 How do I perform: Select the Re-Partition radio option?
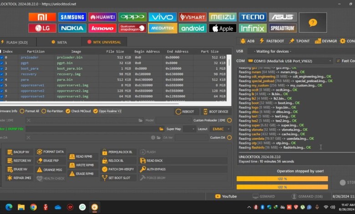point(52,111)
